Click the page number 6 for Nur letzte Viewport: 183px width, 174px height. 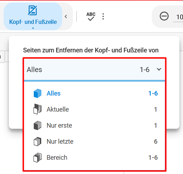pos(156,142)
